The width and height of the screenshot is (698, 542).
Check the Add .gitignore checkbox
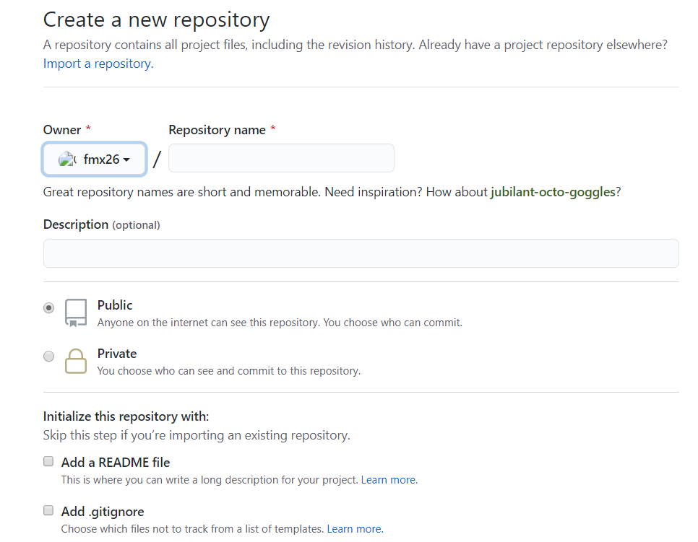click(48, 510)
